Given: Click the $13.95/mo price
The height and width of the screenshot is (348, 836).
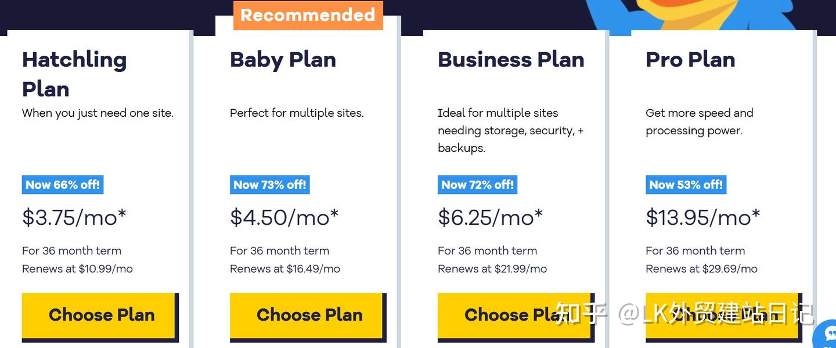Looking at the screenshot, I should point(702,217).
